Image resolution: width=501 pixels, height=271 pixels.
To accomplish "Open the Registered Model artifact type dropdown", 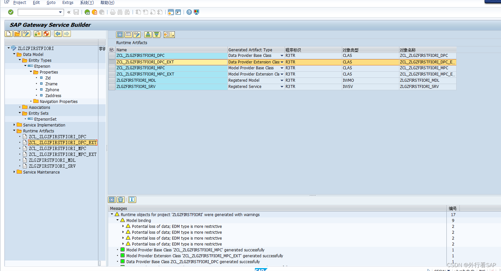I will [x=282, y=80].
